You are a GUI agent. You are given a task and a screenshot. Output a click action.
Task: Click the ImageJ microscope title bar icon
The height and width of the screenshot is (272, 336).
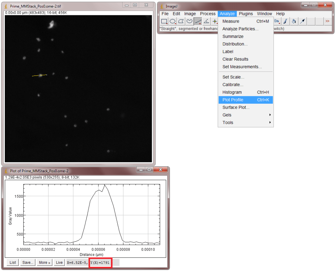tap(162, 6)
